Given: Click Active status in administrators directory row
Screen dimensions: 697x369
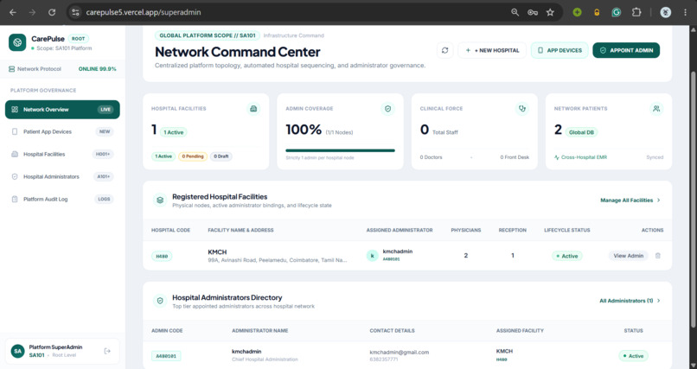Looking at the screenshot, I should pos(633,356).
